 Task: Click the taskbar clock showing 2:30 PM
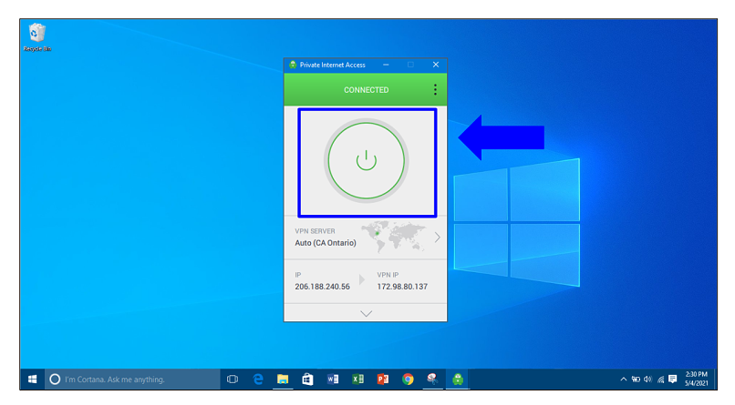point(696,379)
